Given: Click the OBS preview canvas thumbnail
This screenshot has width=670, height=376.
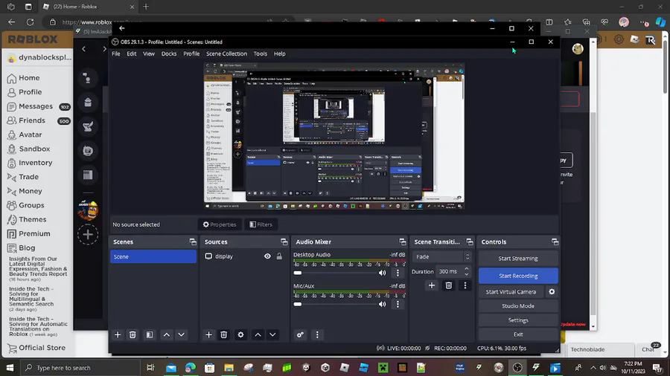Looking at the screenshot, I should pyautogui.click(x=334, y=136).
